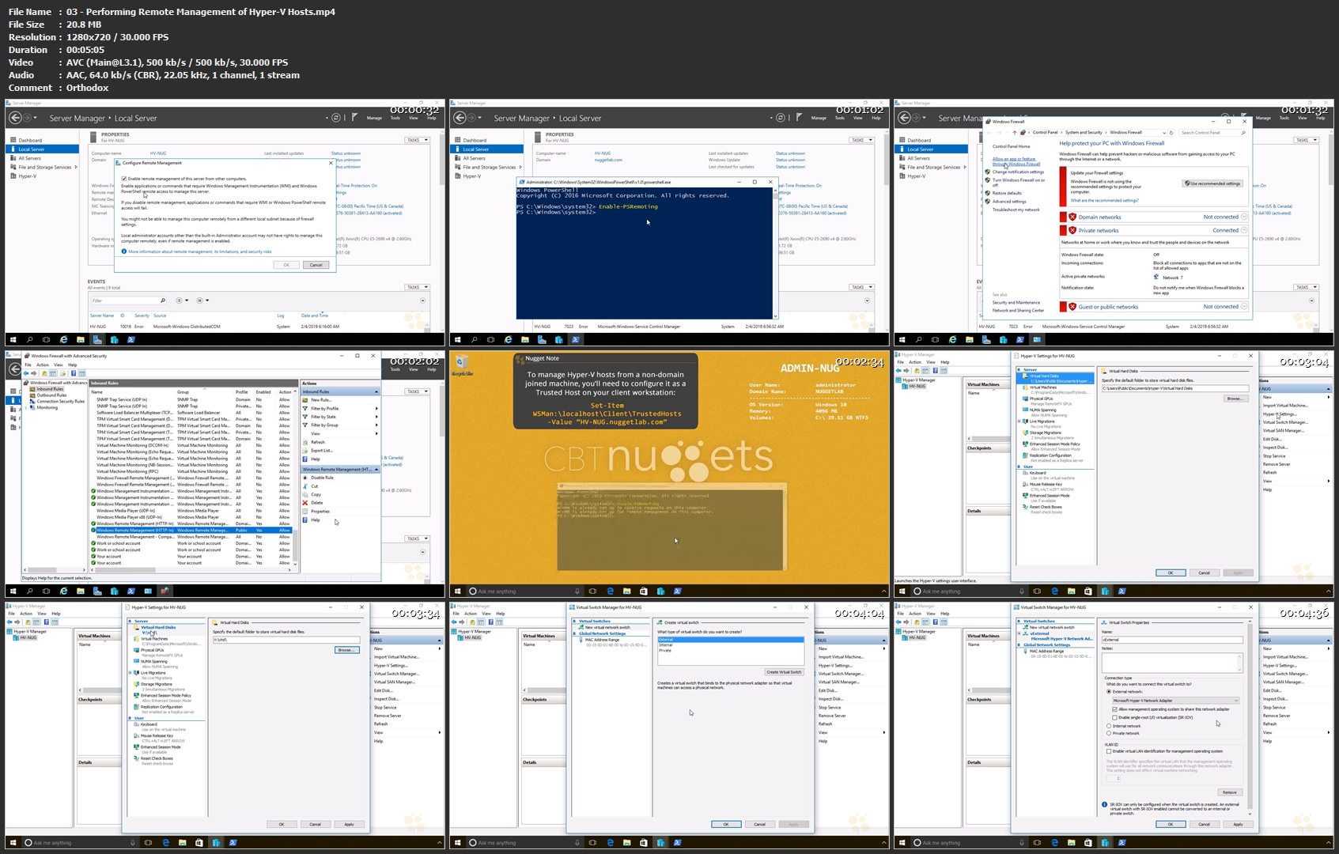Viewport: 1339px width, 854px height.
Task: Select Keyboard setting in 00:03:34 frame
Action: 149,724
